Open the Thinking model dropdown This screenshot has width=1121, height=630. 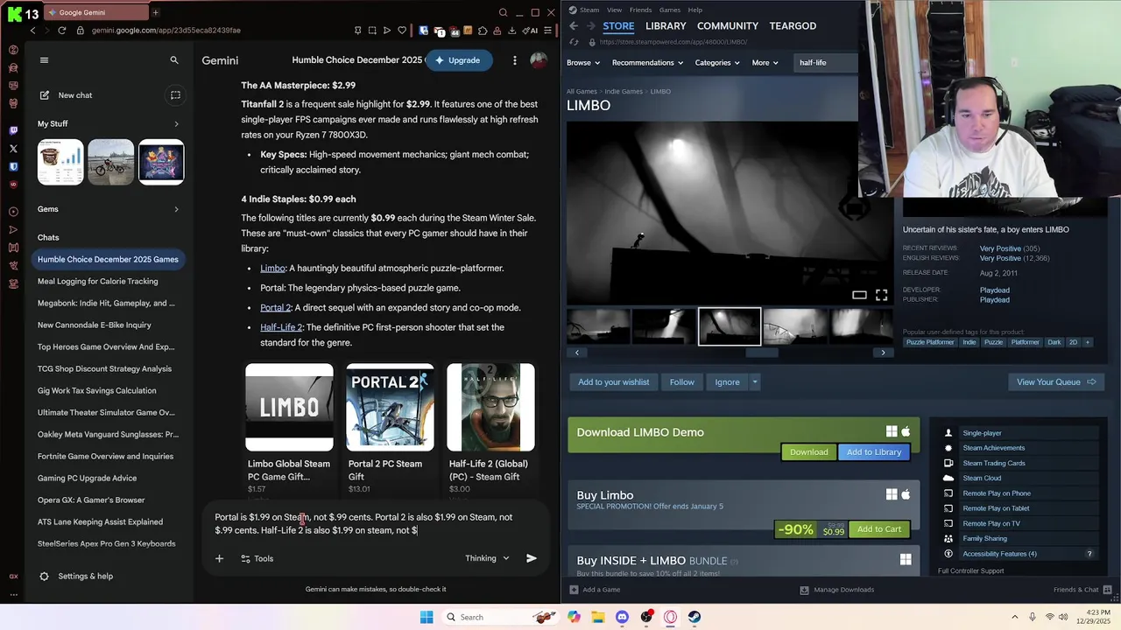[487, 558]
